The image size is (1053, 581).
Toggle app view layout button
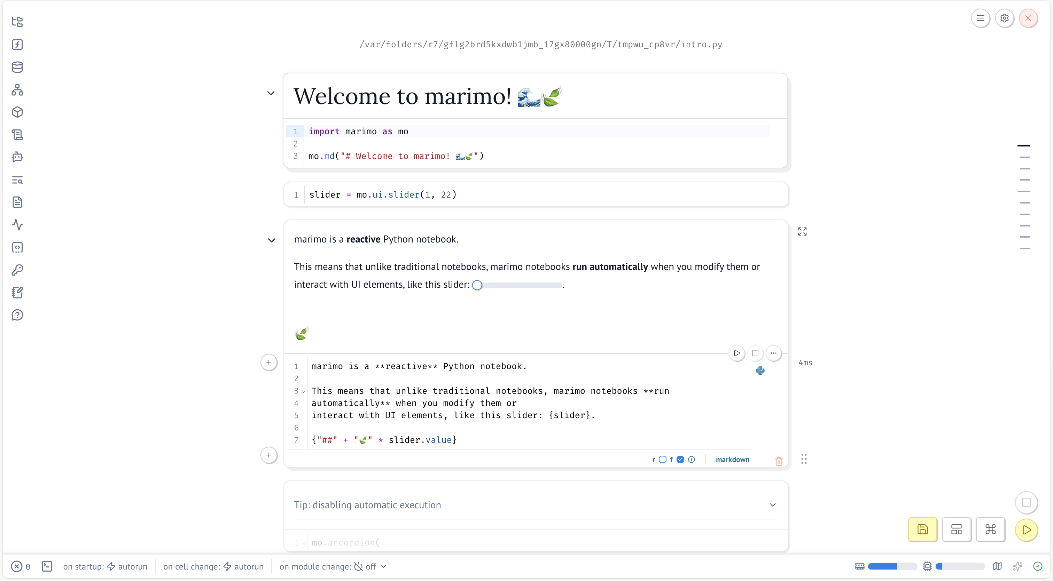[956, 530]
